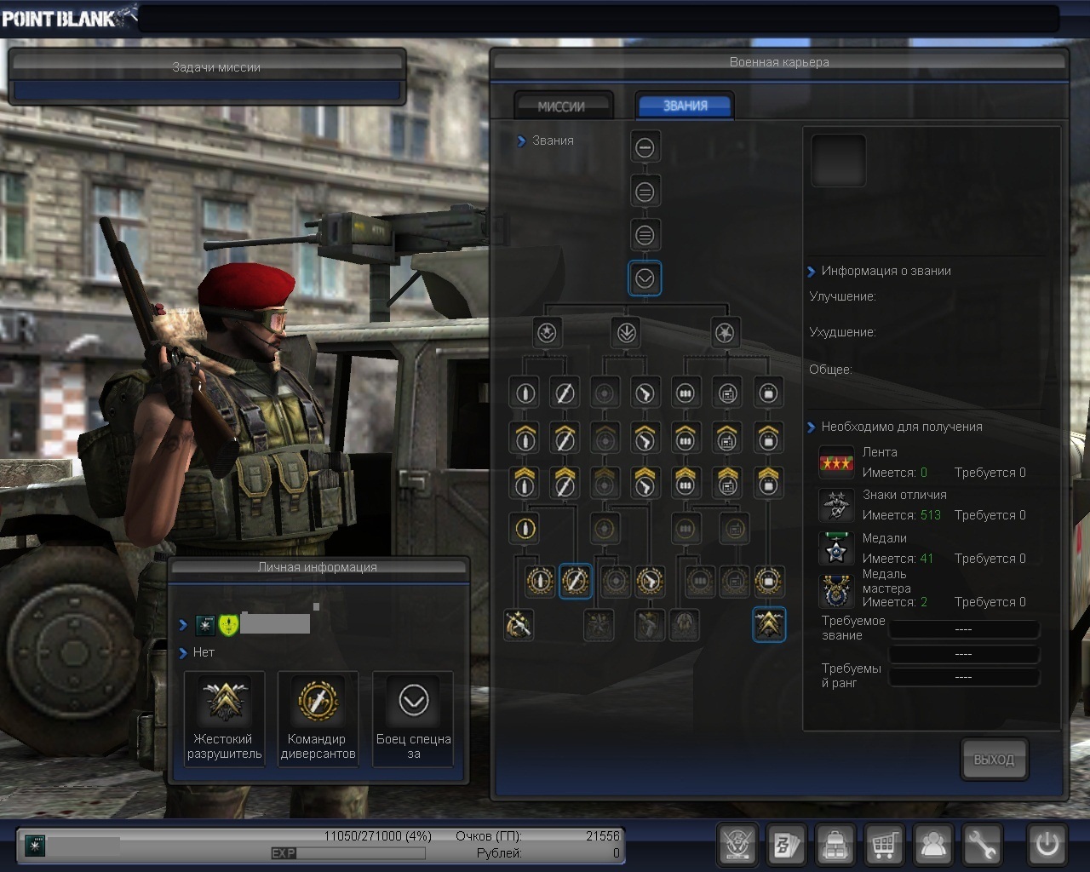Open the PB cards icon
The image size is (1090, 872).
point(787,845)
